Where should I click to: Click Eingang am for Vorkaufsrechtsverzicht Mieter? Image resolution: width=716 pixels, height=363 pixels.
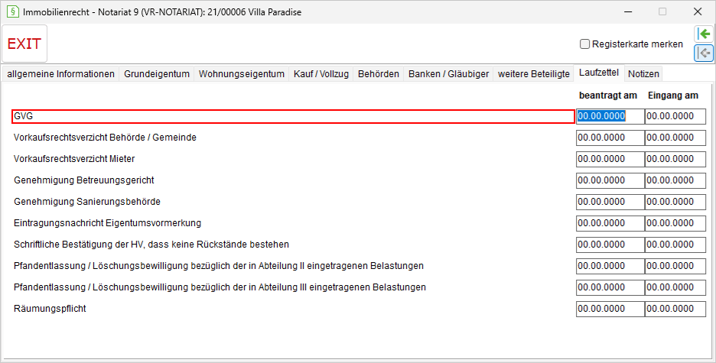(x=675, y=159)
